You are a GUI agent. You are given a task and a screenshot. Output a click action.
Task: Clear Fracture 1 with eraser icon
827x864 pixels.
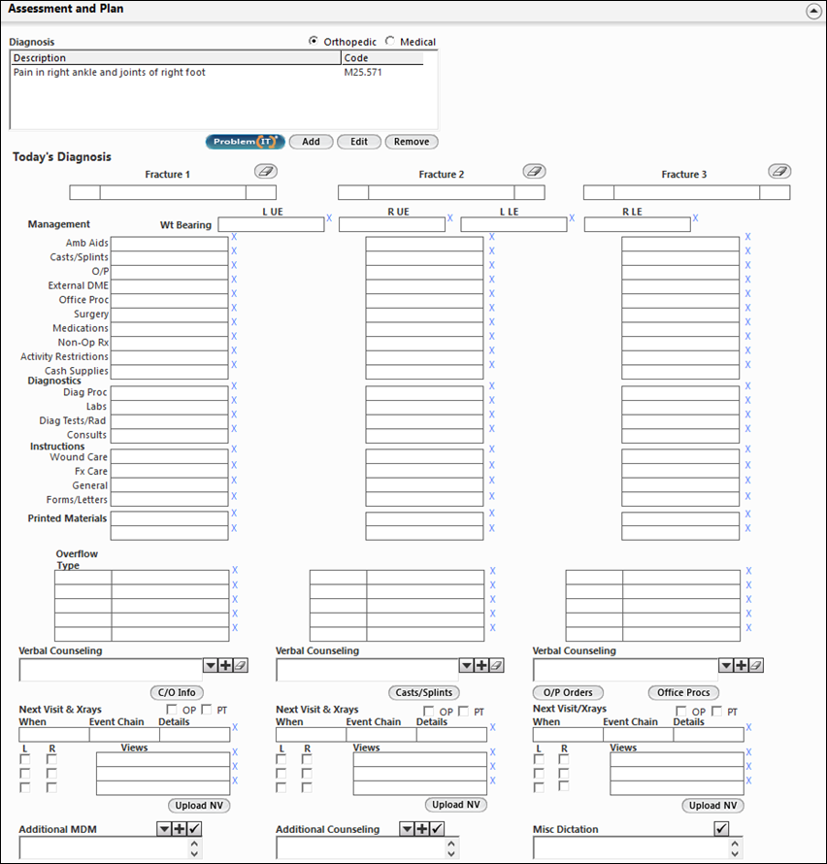[266, 172]
